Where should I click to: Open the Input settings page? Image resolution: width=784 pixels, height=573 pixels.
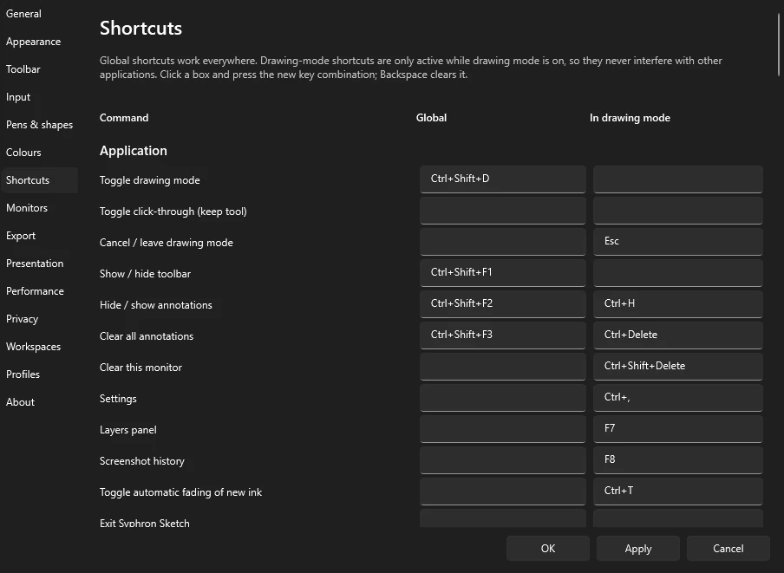click(39, 97)
